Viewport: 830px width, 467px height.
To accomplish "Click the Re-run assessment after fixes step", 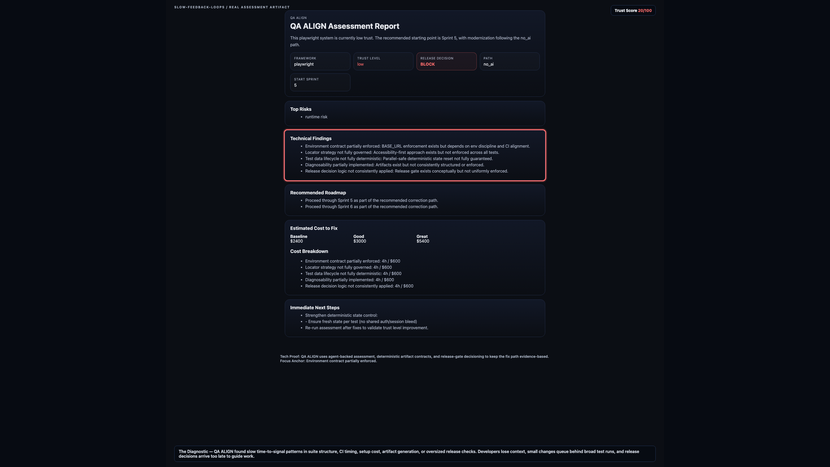I will [x=367, y=328].
